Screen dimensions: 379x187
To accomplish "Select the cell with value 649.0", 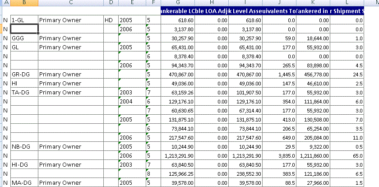I will (x=279, y=137).
